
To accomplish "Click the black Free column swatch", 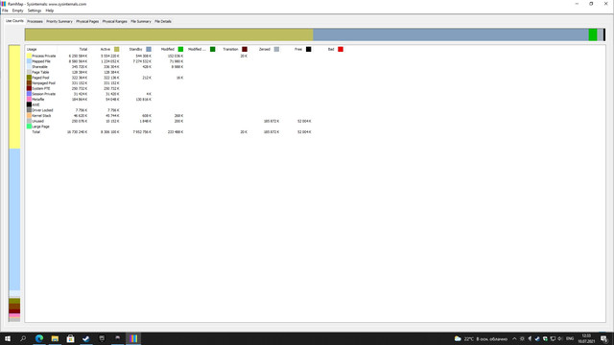I will click(x=309, y=49).
